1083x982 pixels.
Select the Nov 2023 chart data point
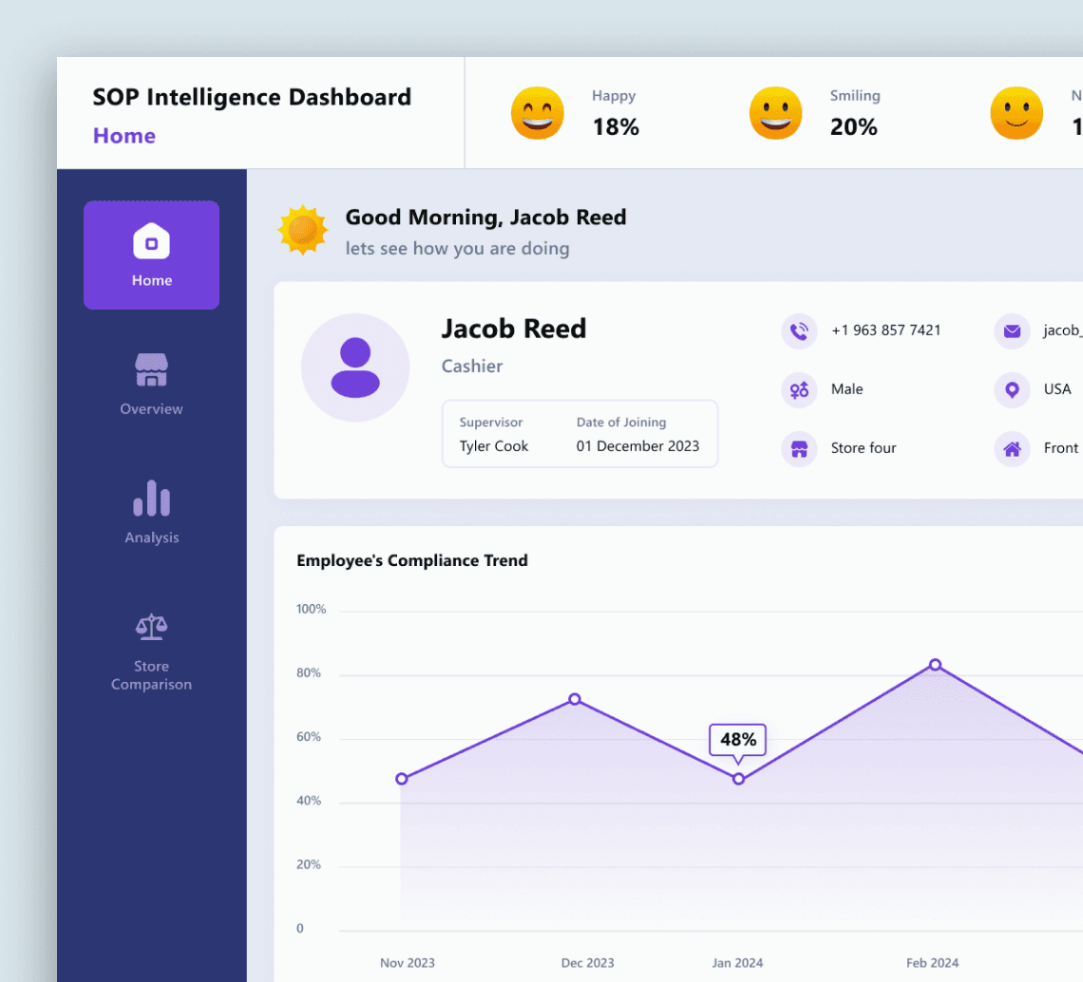(402, 779)
